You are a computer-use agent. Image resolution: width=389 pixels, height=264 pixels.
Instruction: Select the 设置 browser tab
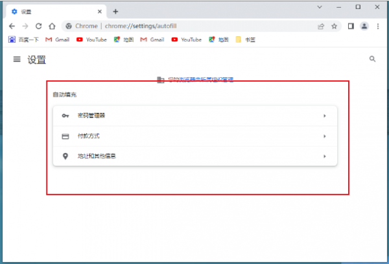point(56,12)
